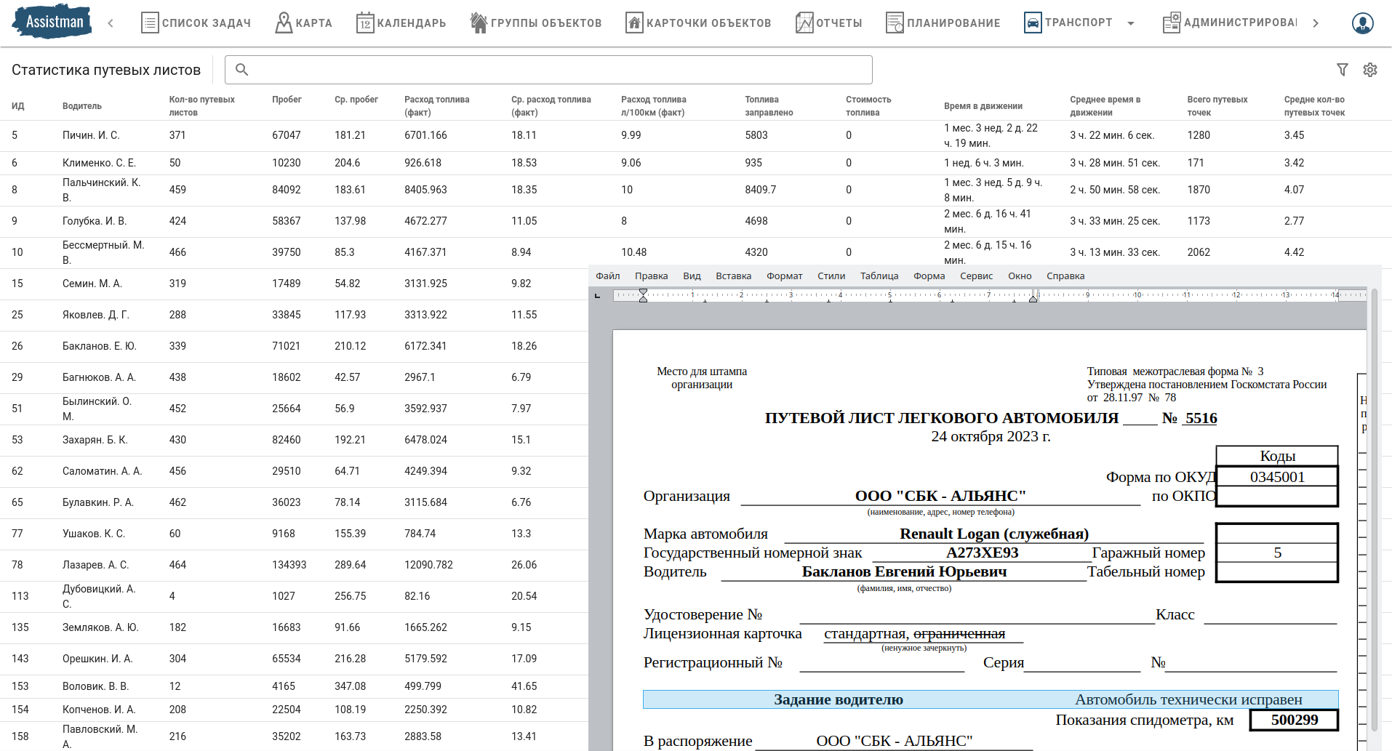Expand the Transport (Транспорт) dropdown arrow
This screenshot has height=751, width=1392.
(1131, 23)
